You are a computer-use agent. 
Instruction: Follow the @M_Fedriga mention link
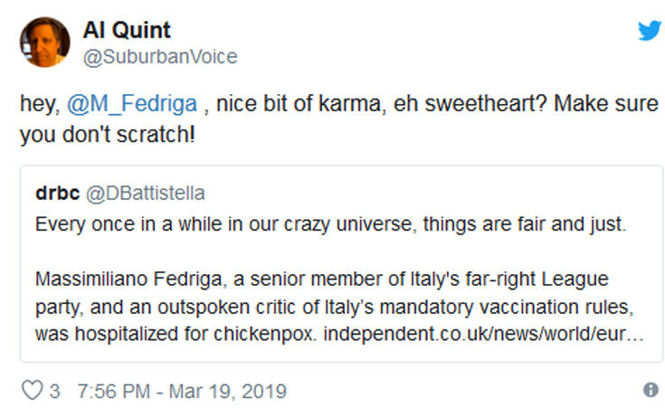point(131,104)
